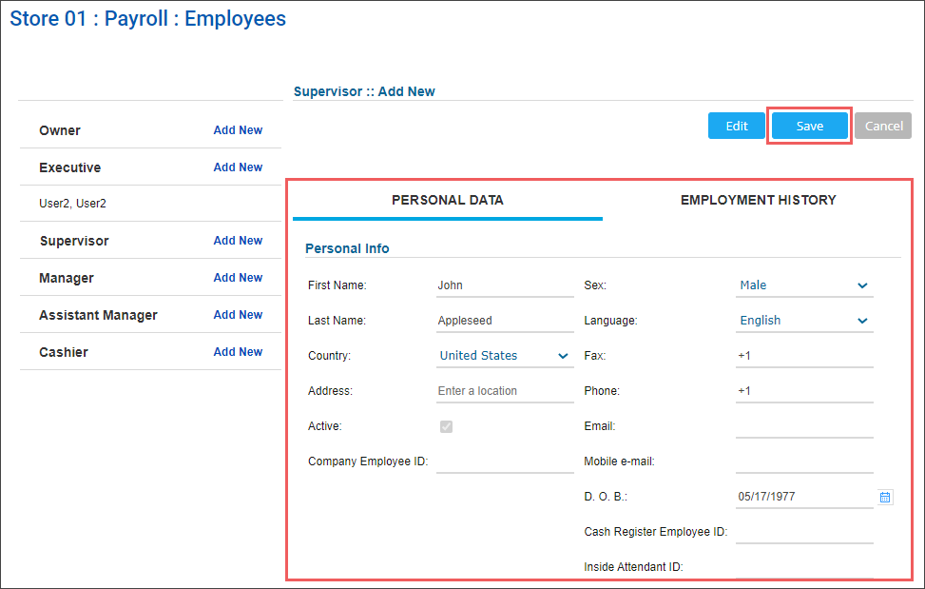The width and height of the screenshot is (925, 589).
Task: Add a new Executive employee
Action: point(238,167)
